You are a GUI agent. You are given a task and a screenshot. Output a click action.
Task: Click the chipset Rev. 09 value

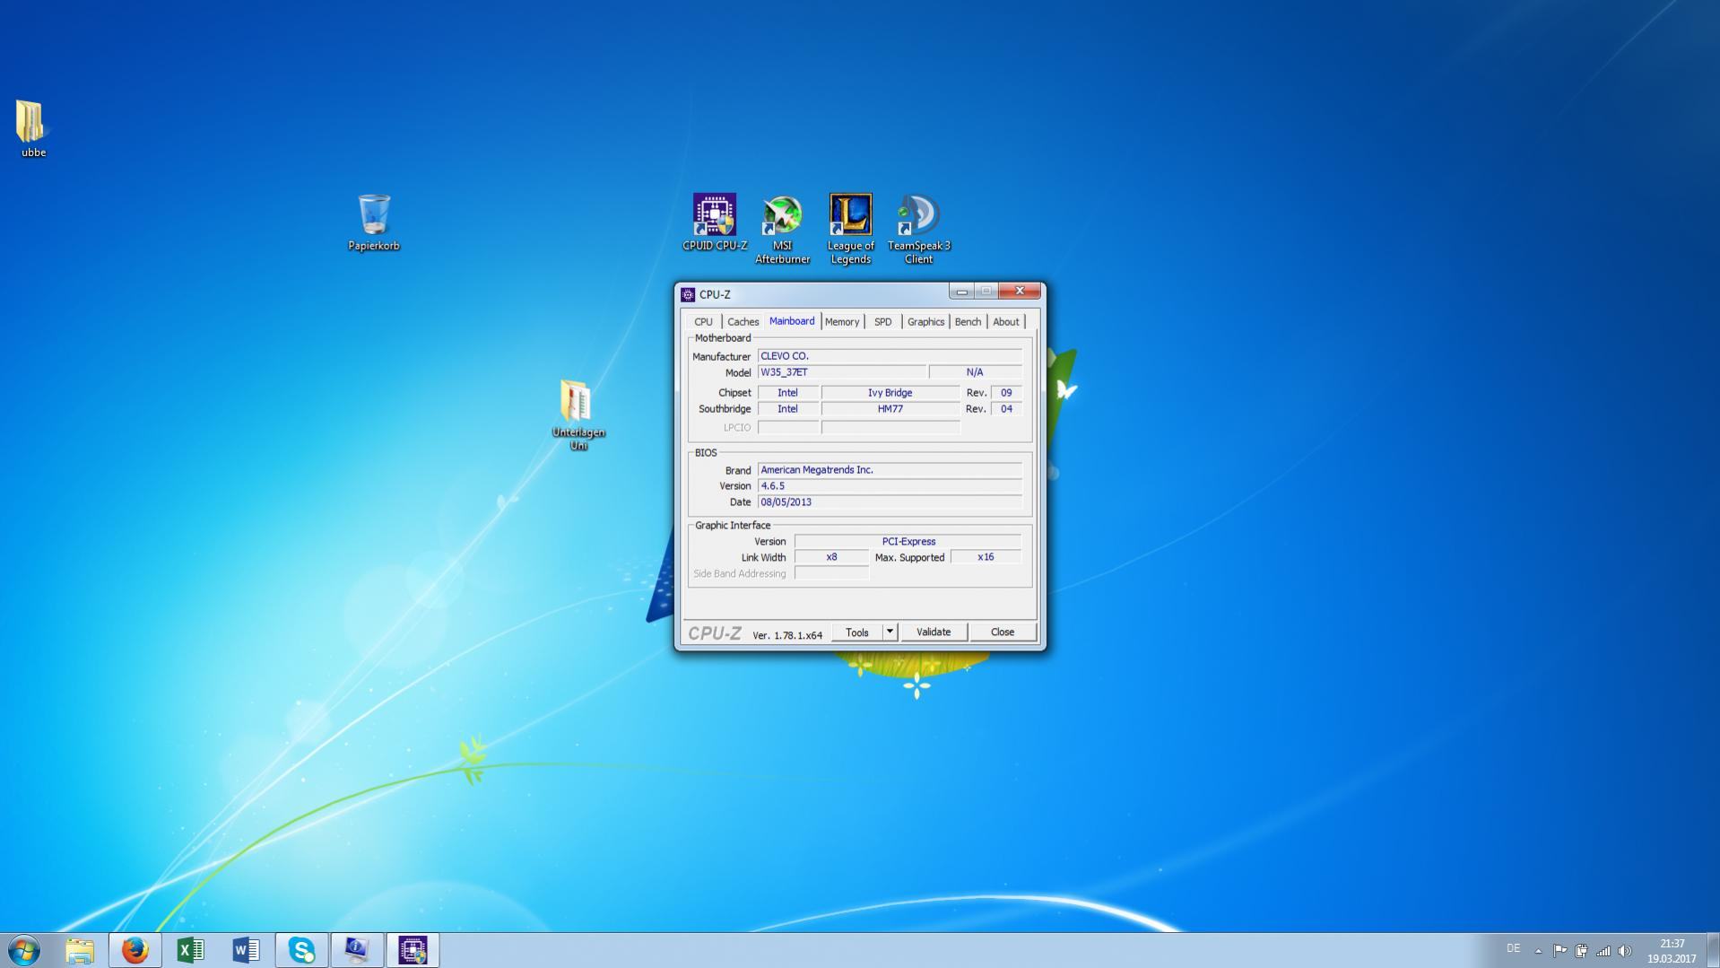point(1006,393)
